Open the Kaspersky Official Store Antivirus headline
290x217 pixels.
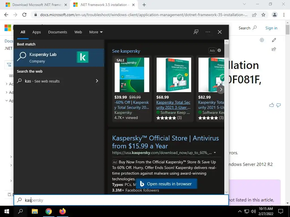(x=165, y=142)
